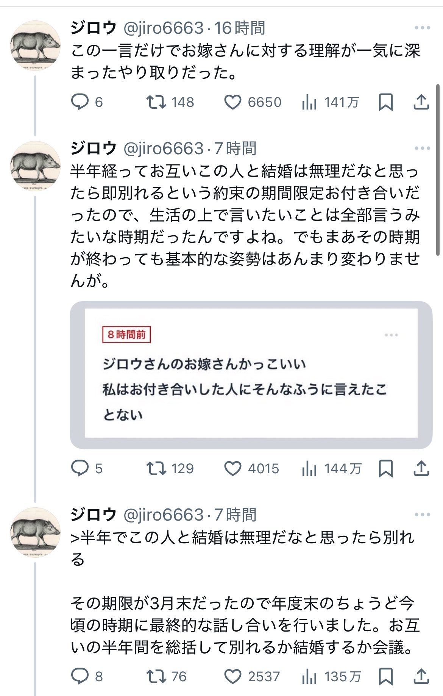The image size is (443, 696).
Task: Retweet the tweet with 129 retweets
Action: (156, 468)
